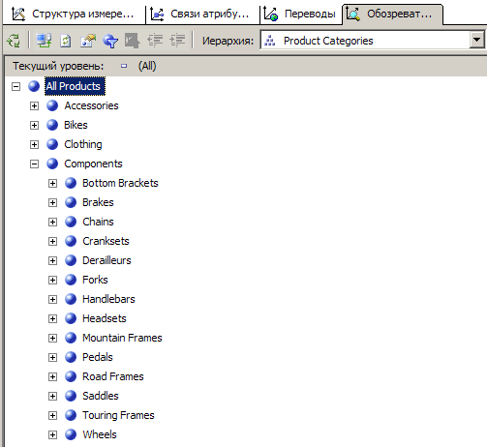
Task: Expand the Derailleurs node
Action: [52, 260]
